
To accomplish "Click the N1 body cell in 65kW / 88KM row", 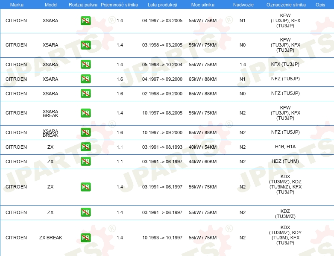I will tap(243, 79).
